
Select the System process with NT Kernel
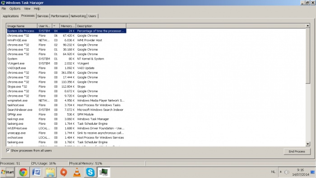click(x=66, y=59)
